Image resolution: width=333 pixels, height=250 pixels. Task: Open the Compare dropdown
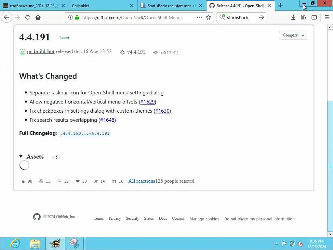294,35
